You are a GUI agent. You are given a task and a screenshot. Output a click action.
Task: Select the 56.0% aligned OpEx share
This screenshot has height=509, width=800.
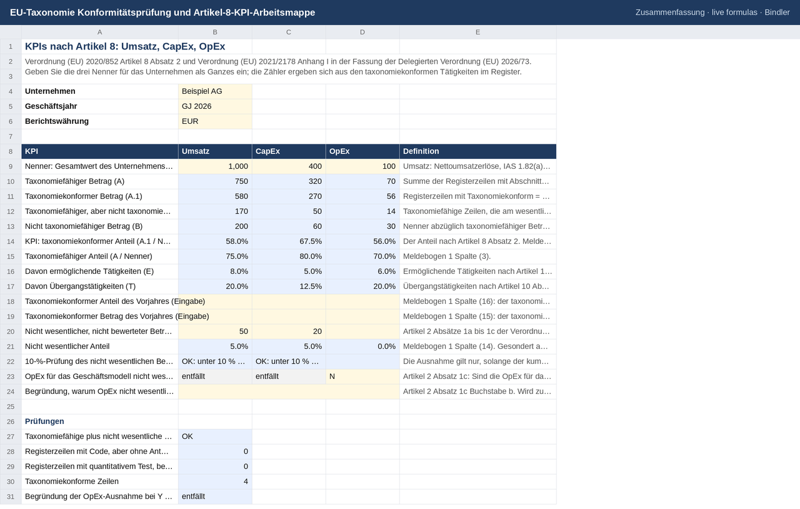pyautogui.click(x=362, y=241)
